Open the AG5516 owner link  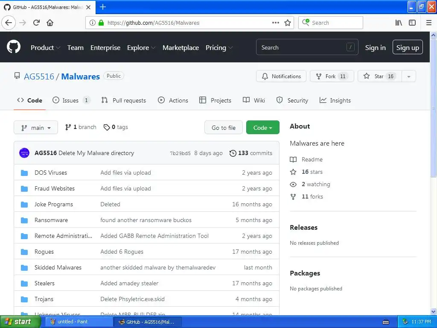click(x=39, y=76)
